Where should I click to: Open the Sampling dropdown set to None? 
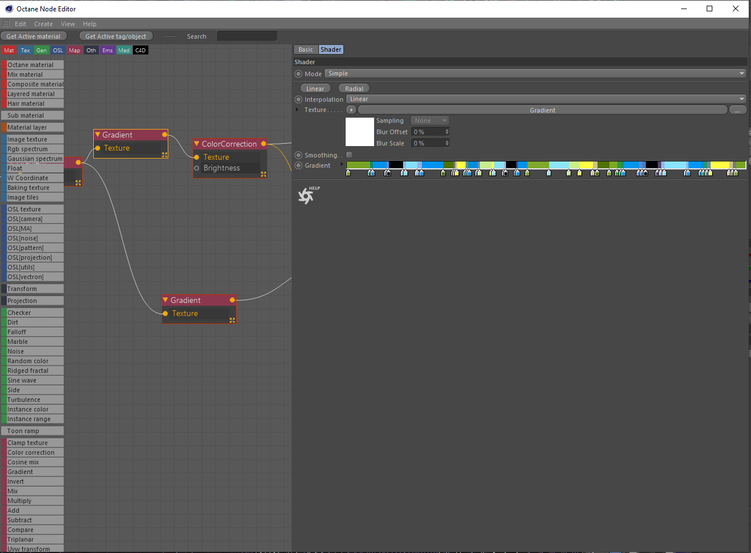pyautogui.click(x=430, y=120)
